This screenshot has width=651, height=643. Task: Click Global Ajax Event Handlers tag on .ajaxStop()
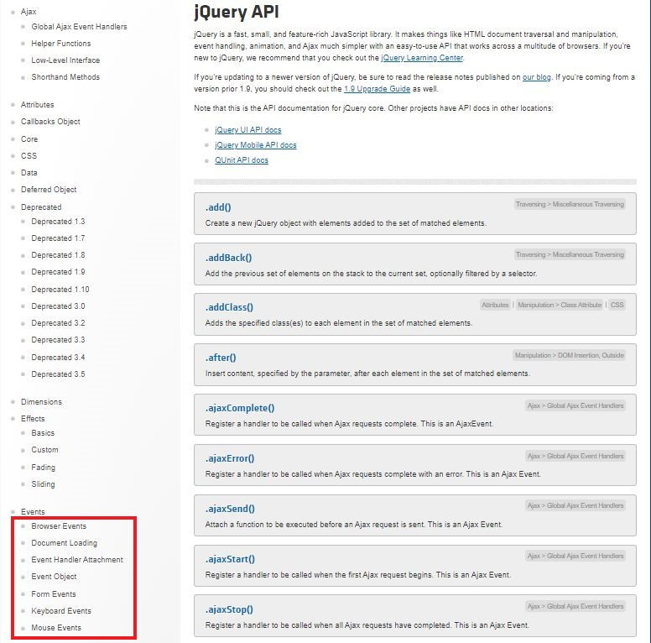pos(585,606)
